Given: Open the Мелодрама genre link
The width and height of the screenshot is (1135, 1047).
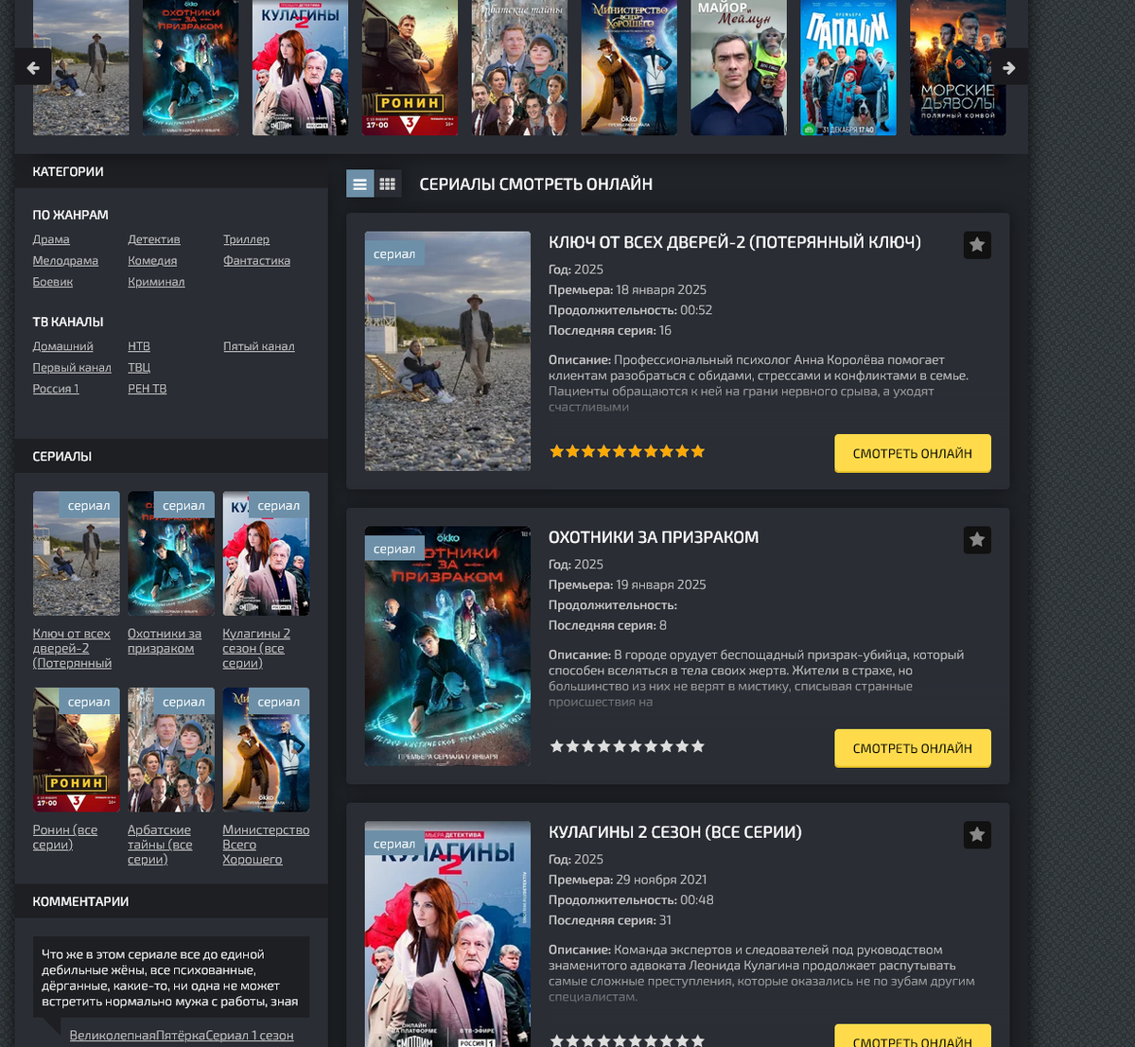Looking at the screenshot, I should [x=65, y=260].
